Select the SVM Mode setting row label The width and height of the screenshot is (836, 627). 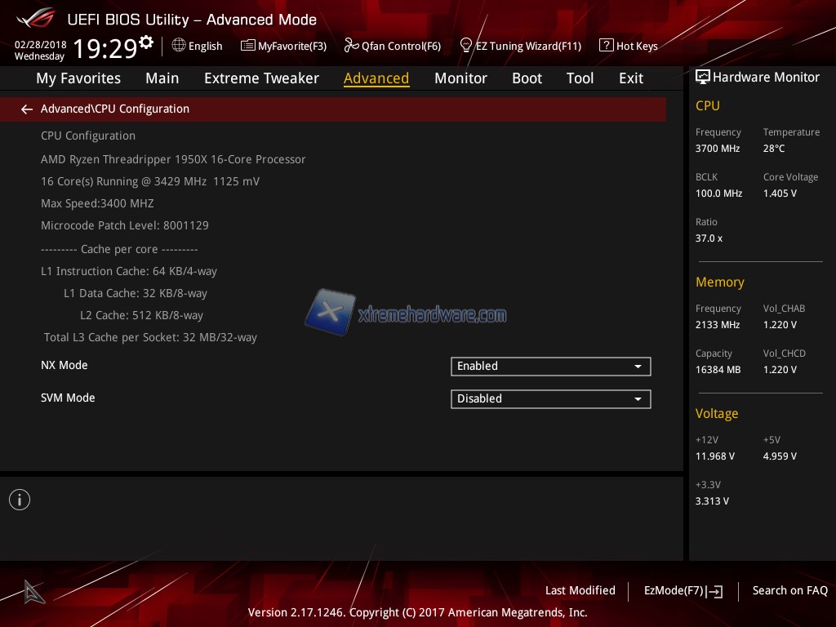(x=68, y=398)
